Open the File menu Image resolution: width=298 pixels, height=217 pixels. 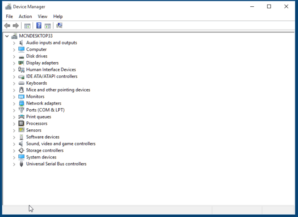click(x=9, y=16)
